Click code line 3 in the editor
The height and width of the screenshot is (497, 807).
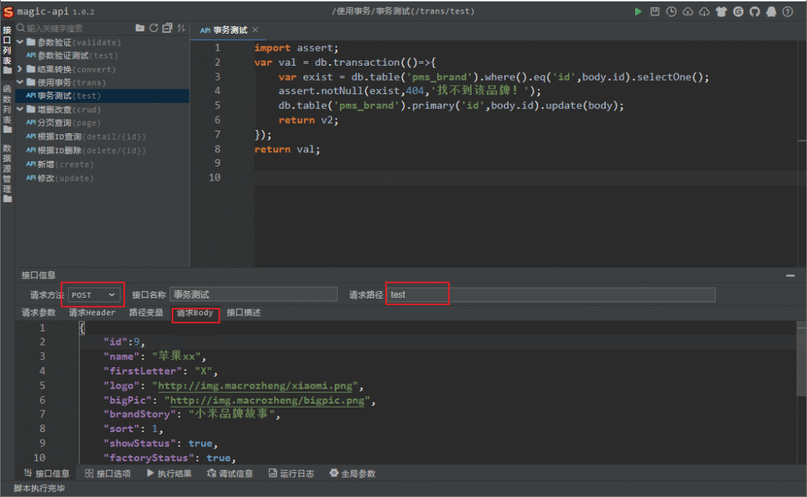494,77
